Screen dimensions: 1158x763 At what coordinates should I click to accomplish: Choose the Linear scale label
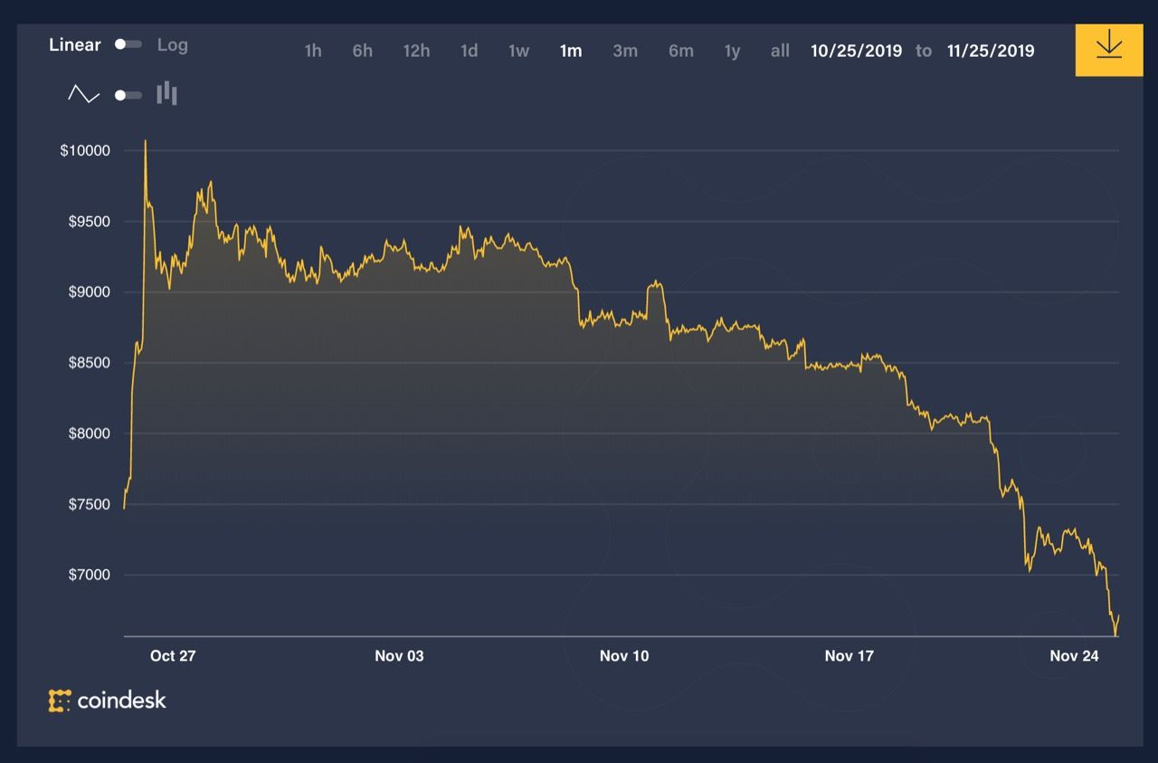pos(75,44)
